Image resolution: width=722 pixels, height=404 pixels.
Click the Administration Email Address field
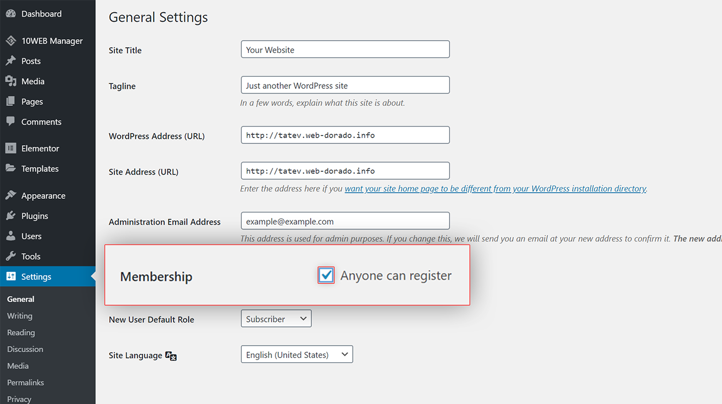345,220
